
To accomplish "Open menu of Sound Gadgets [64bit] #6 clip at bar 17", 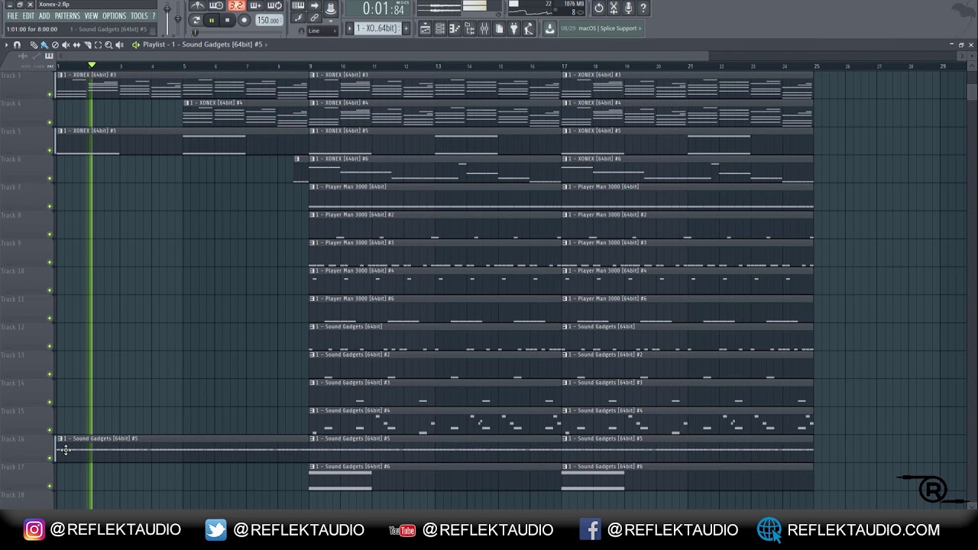I will coord(565,467).
